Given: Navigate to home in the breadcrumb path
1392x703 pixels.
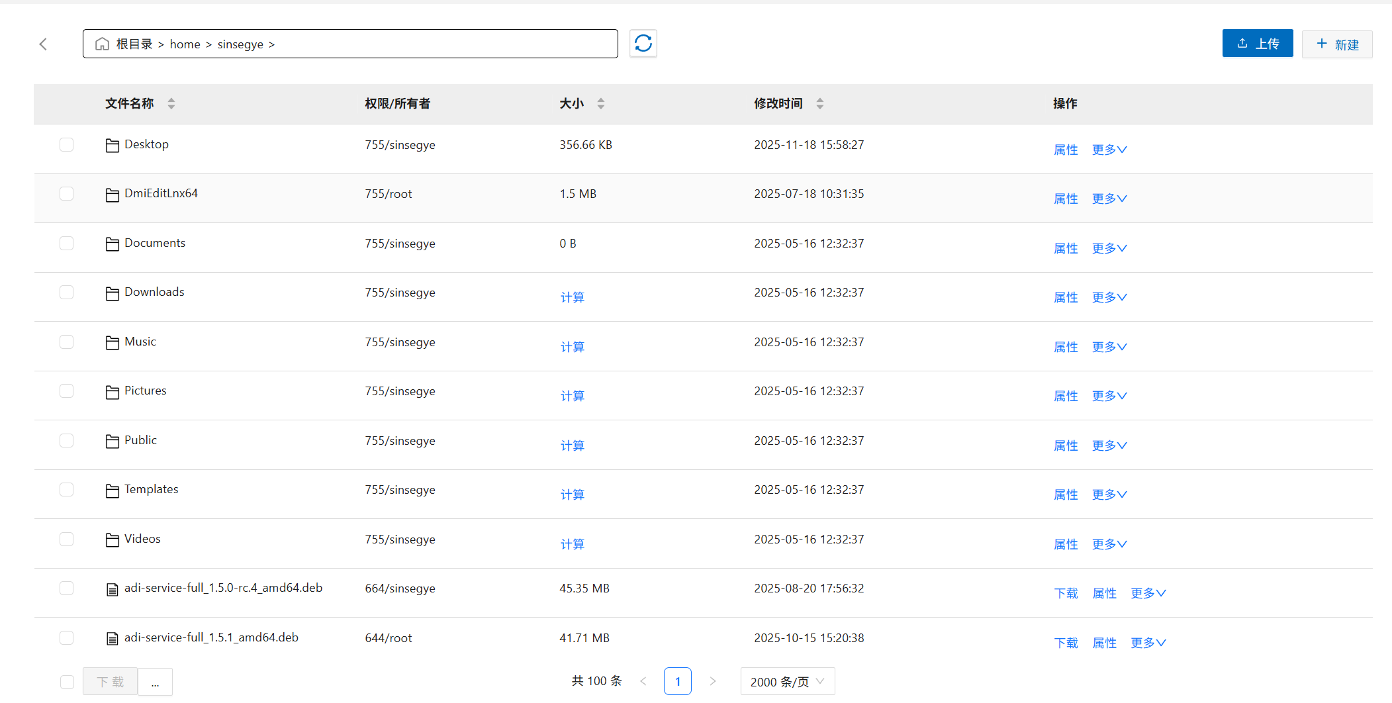Looking at the screenshot, I should point(185,44).
